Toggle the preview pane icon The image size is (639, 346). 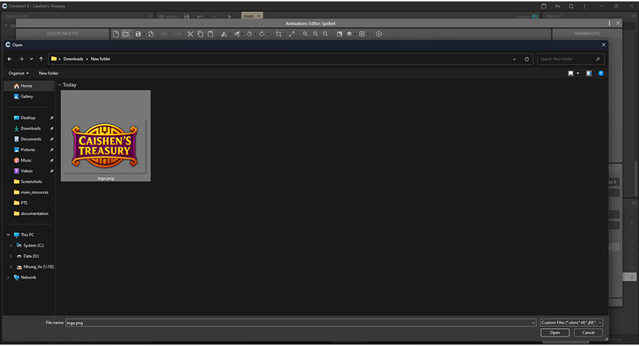tap(589, 73)
